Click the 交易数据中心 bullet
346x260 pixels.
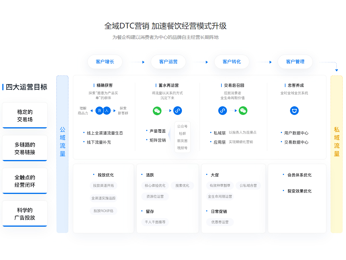296,142
